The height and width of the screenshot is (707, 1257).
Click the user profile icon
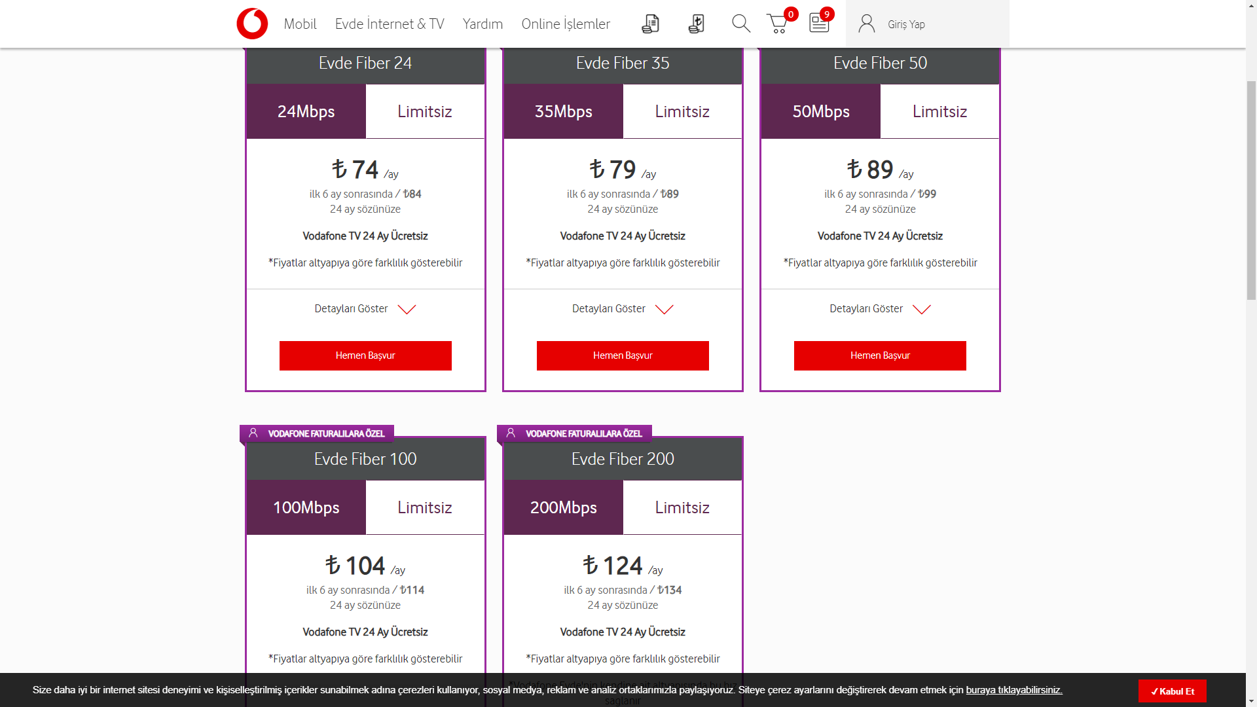click(x=867, y=24)
